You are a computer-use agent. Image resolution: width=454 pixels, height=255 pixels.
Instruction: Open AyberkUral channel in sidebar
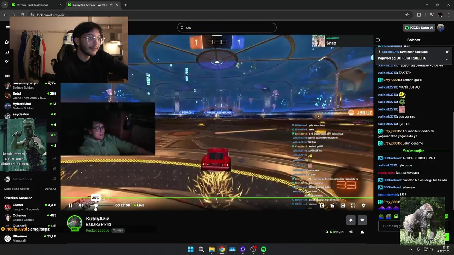30,106
